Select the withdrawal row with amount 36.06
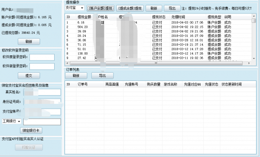This screenshot has height=157, width=260. click(x=158, y=40)
